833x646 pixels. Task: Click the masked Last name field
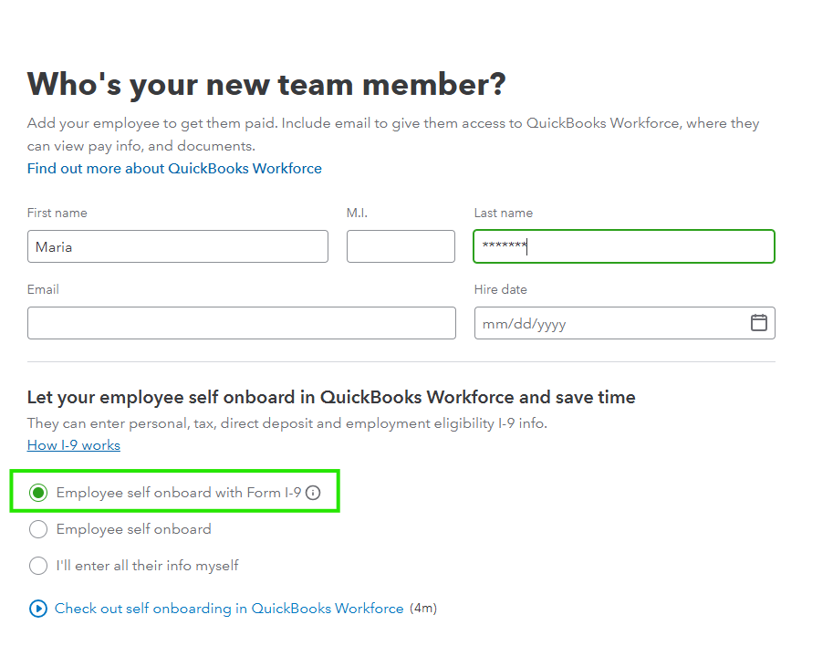(623, 246)
